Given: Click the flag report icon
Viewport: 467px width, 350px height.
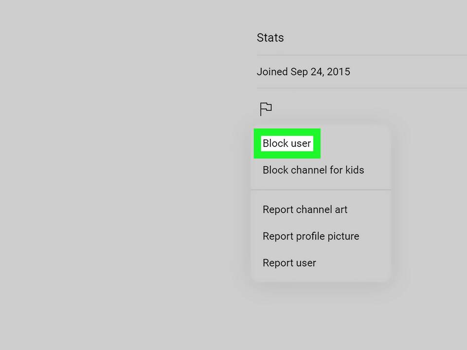Looking at the screenshot, I should [266, 109].
